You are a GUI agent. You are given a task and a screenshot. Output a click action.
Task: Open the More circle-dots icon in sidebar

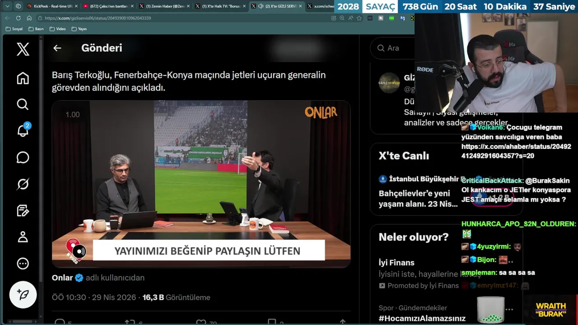(x=23, y=264)
